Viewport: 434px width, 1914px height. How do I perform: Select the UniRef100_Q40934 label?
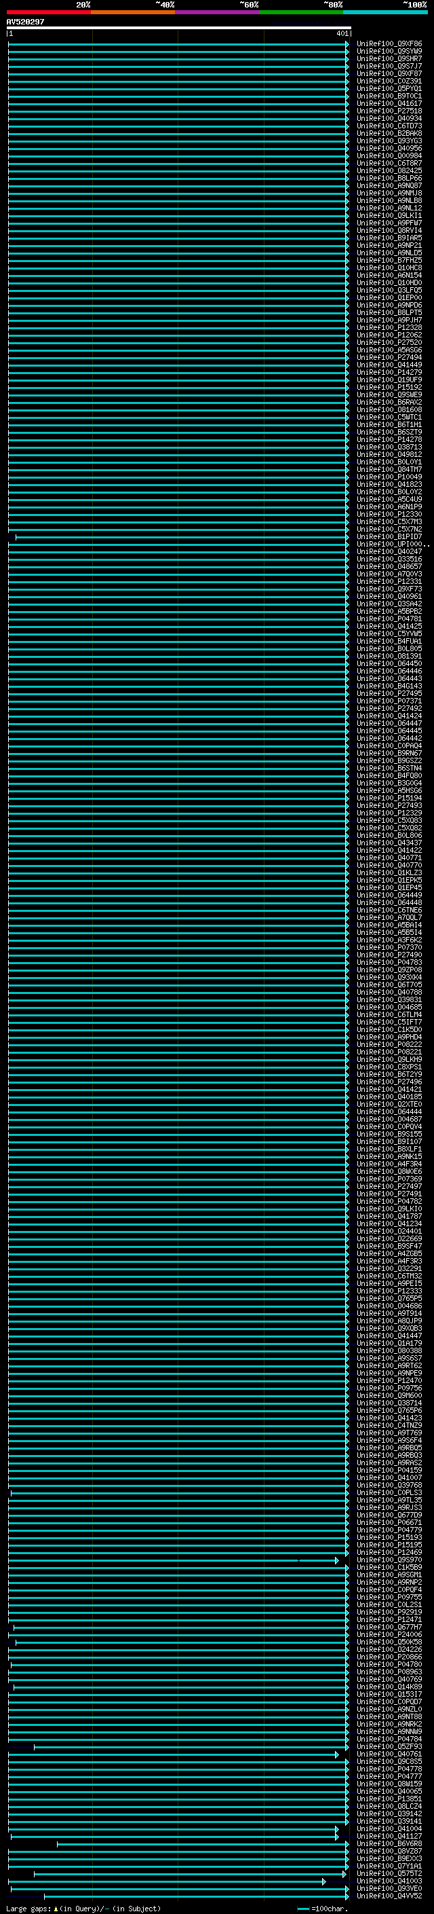point(389,118)
